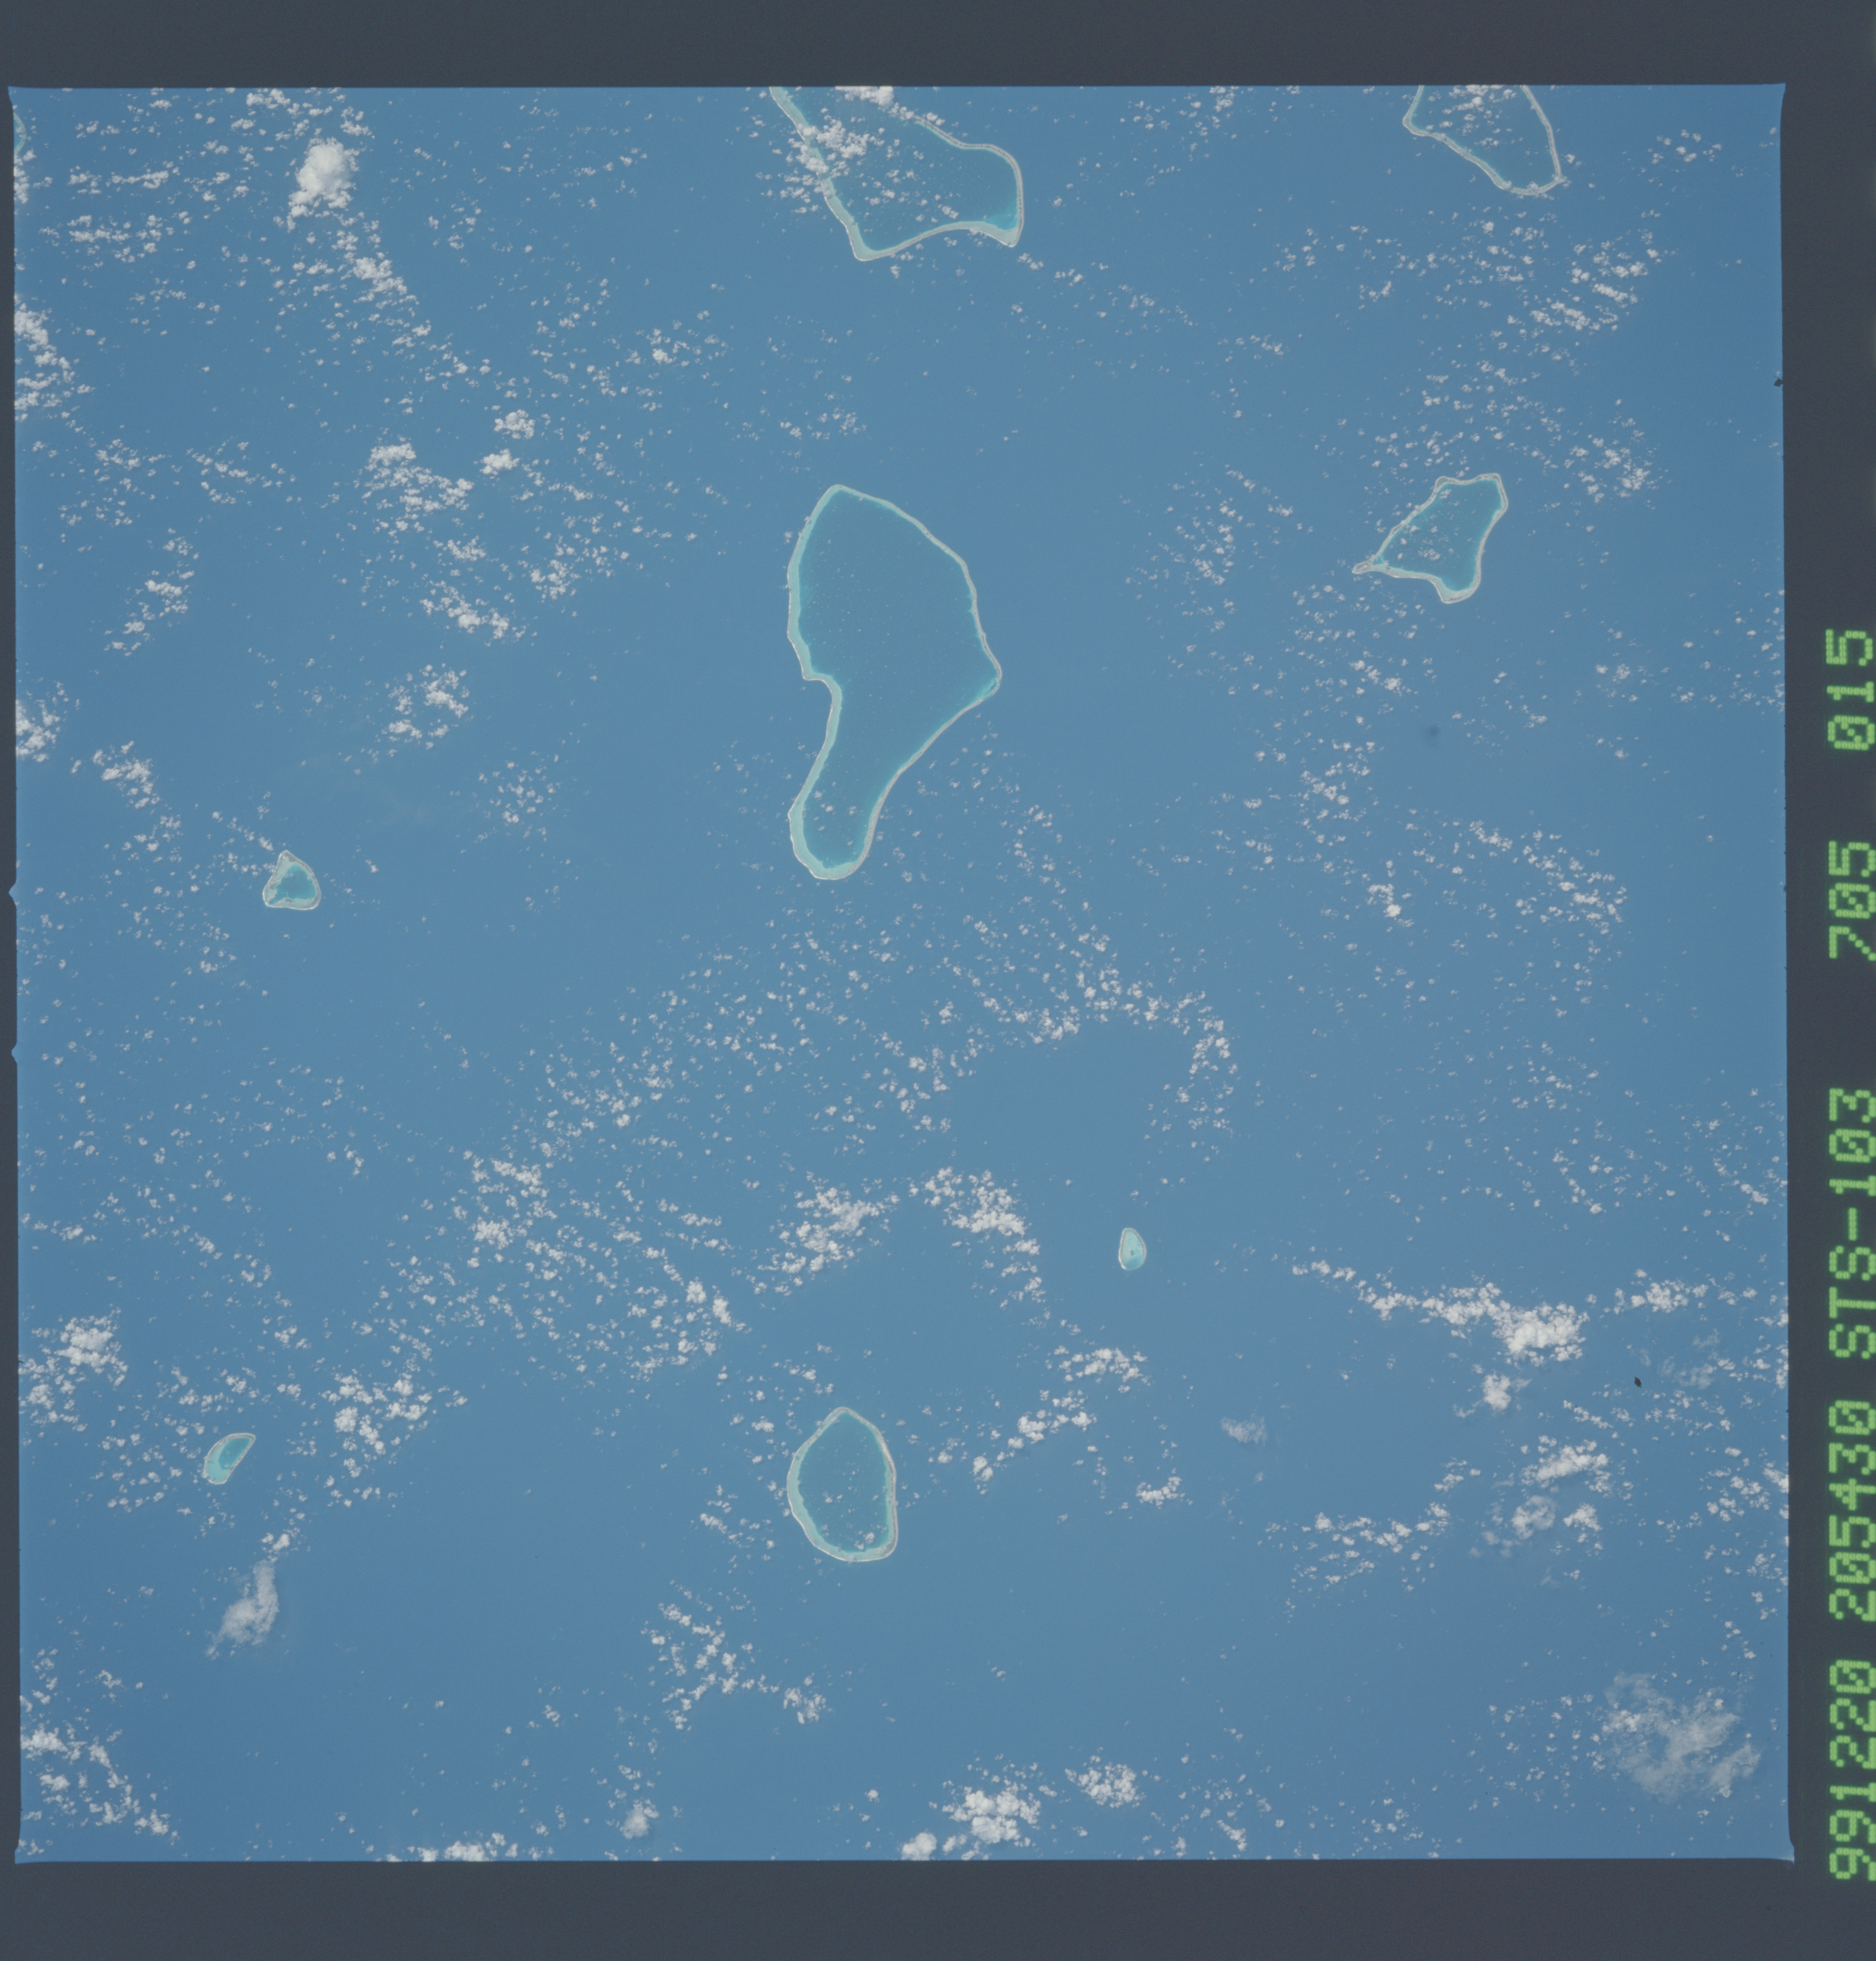
Task: Click the small atoll at lower left
Action: click(228, 1457)
